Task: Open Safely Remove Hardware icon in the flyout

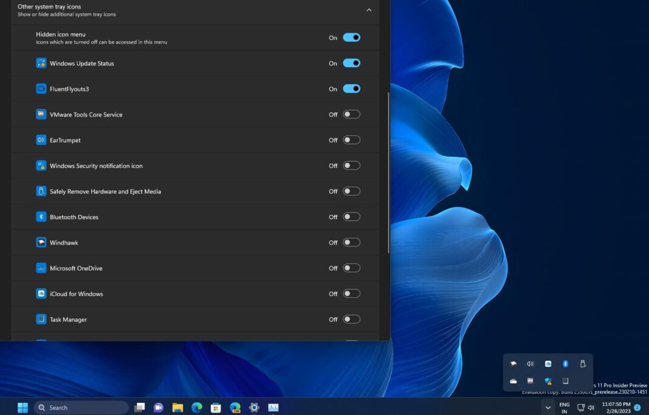Action: [x=582, y=363]
